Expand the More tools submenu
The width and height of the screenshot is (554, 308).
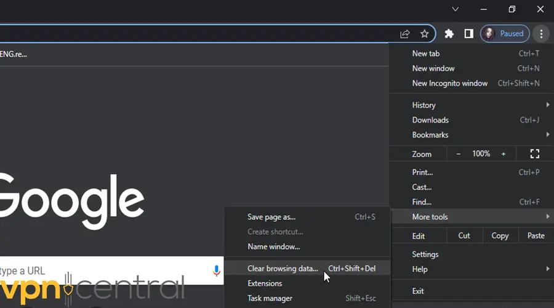(x=472, y=217)
